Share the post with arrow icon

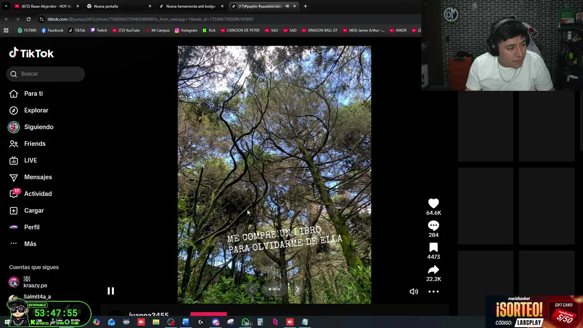[x=434, y=270]
